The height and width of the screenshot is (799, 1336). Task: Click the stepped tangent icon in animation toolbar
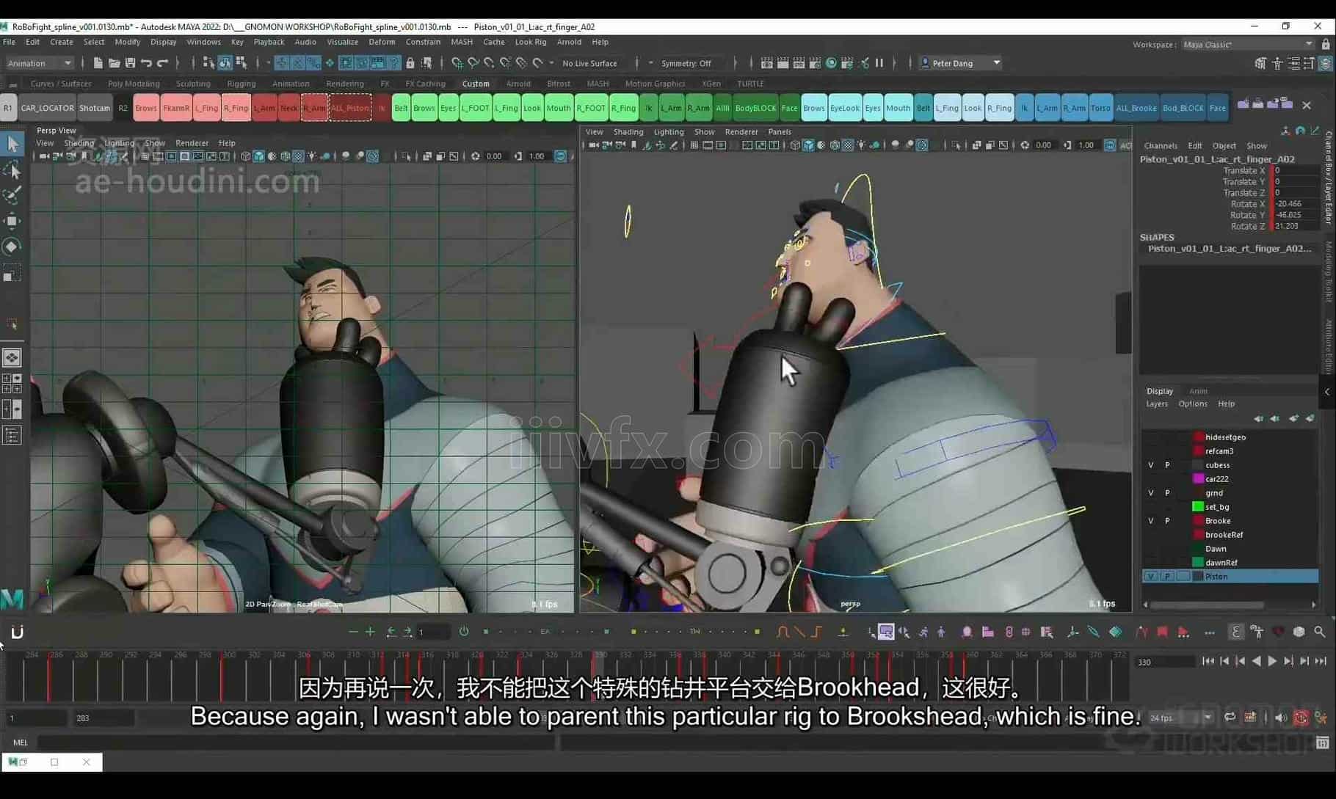816,632
